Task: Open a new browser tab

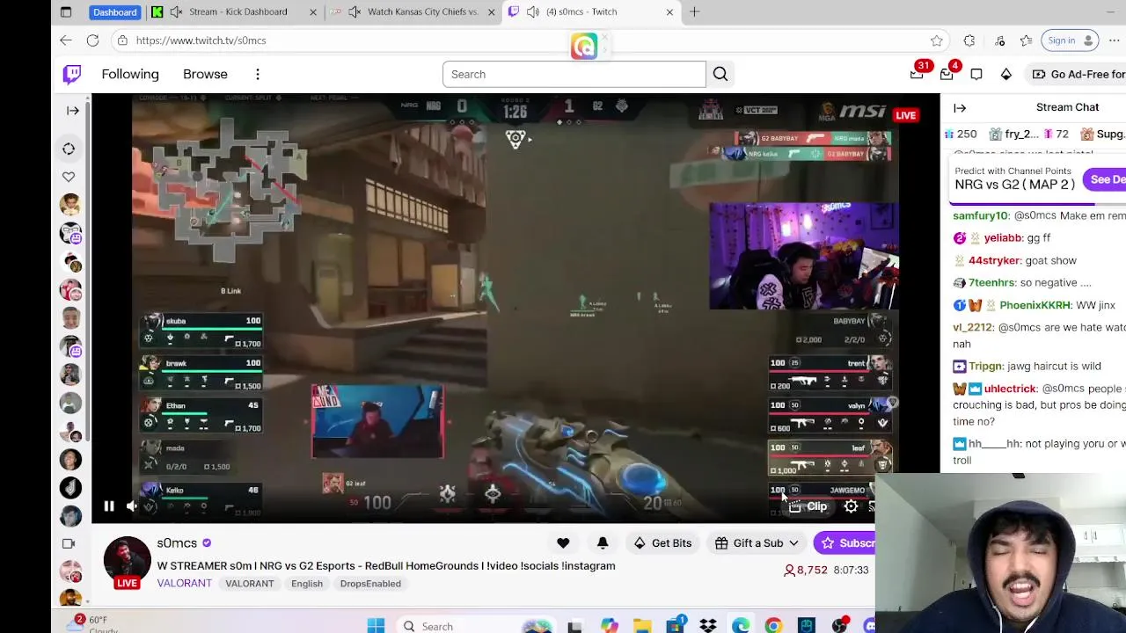Action: click(695, 12)
